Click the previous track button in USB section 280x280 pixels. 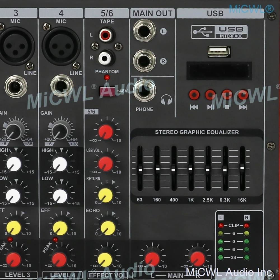click(194, 95)
